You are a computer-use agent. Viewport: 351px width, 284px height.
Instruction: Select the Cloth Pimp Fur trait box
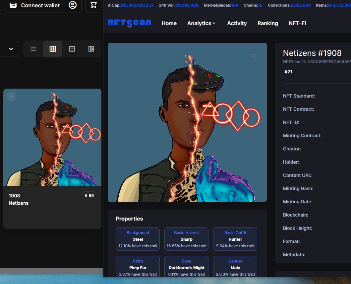[138, 267]
